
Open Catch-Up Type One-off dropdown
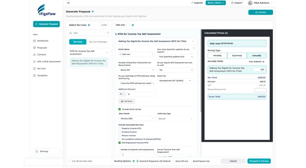pyautogui.click(x=176, y=119)
